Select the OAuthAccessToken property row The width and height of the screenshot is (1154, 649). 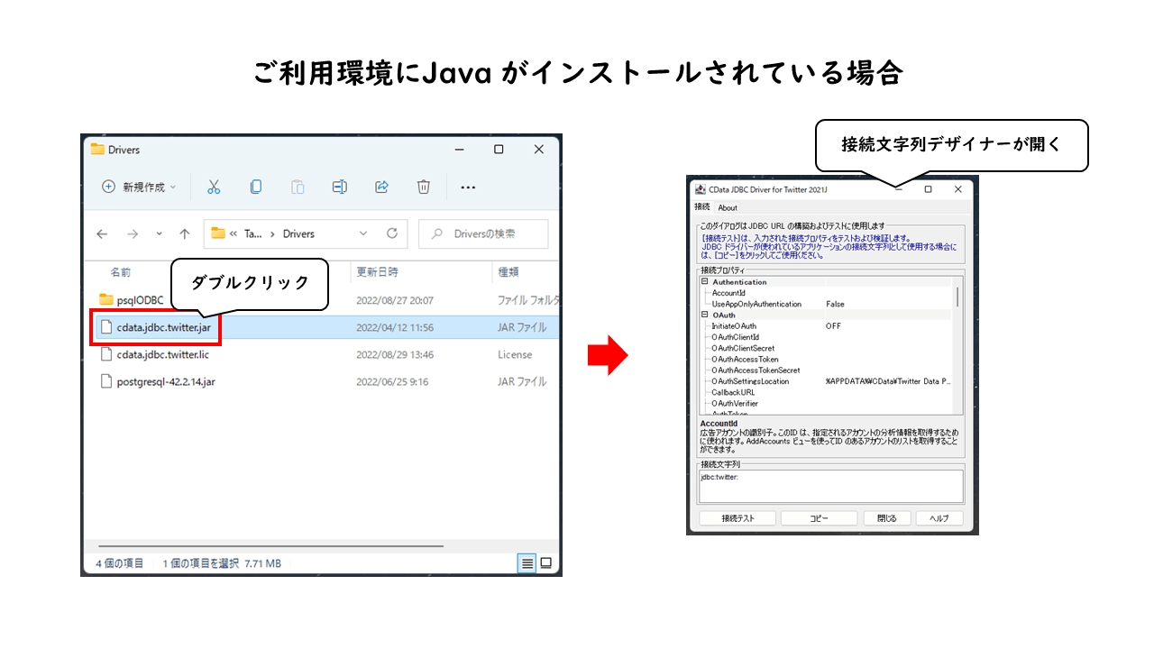click(827, 359)
